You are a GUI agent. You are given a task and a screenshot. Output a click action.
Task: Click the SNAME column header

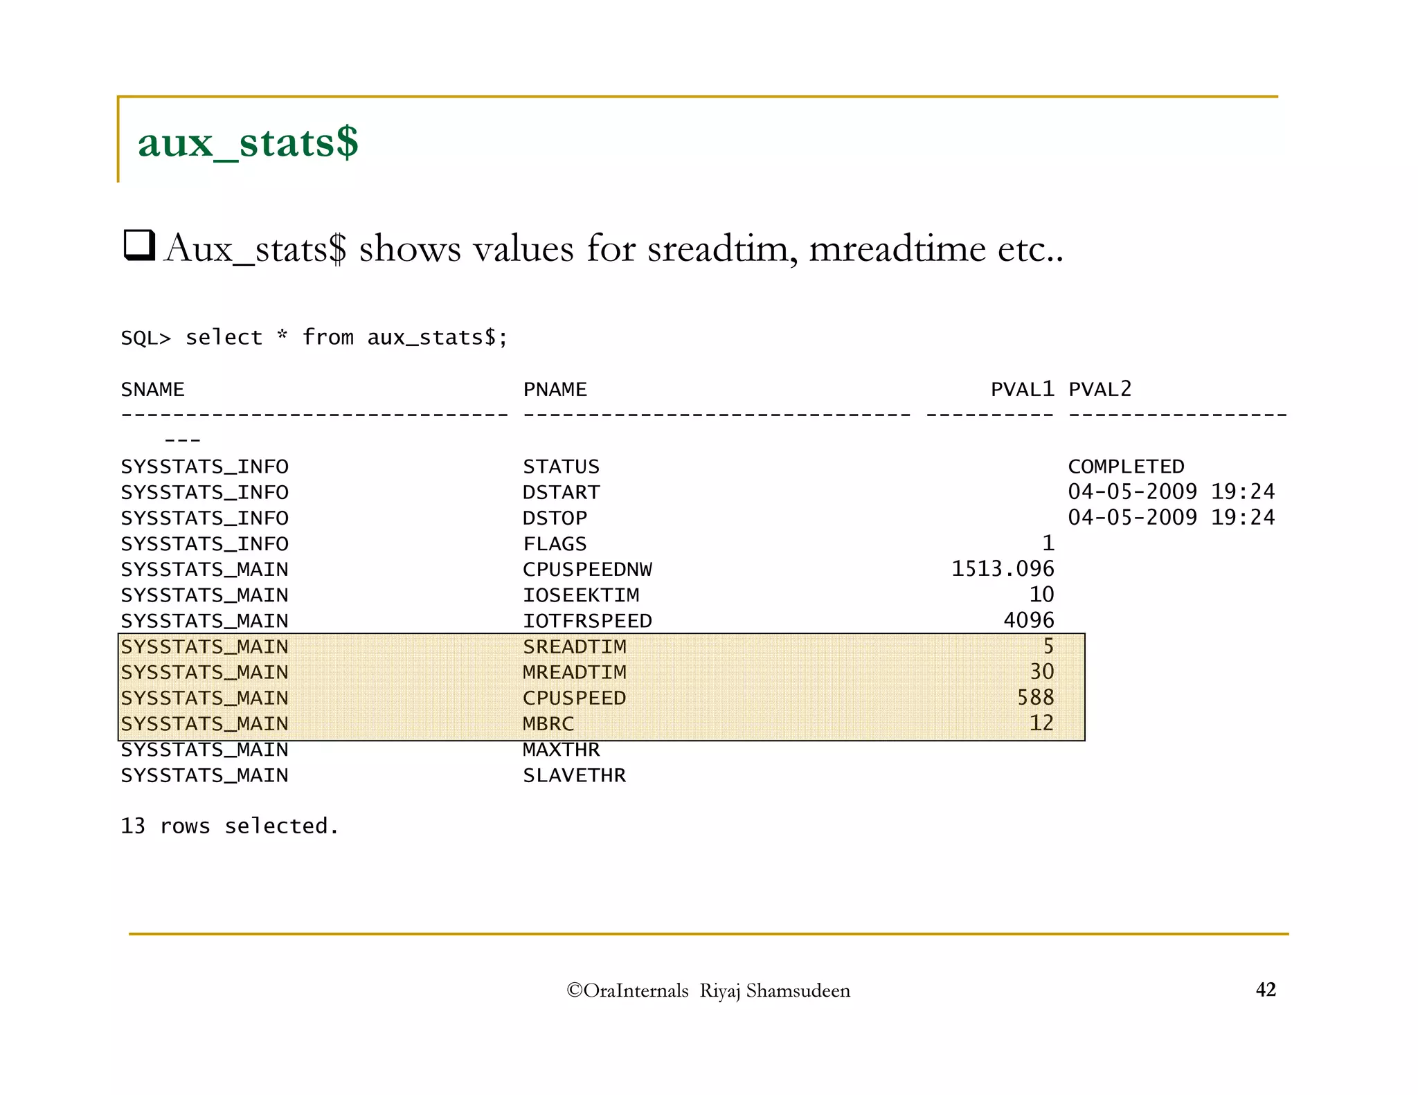coord(152,389)
